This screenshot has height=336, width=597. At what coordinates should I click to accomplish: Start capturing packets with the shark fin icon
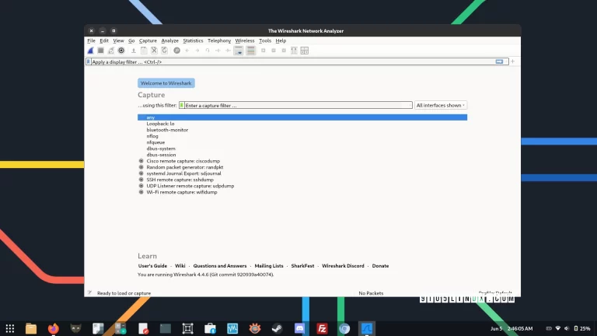91,51
